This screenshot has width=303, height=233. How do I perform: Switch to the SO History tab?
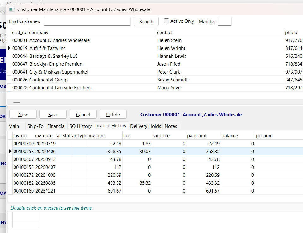pyautogui.click(x=80, y=126)
